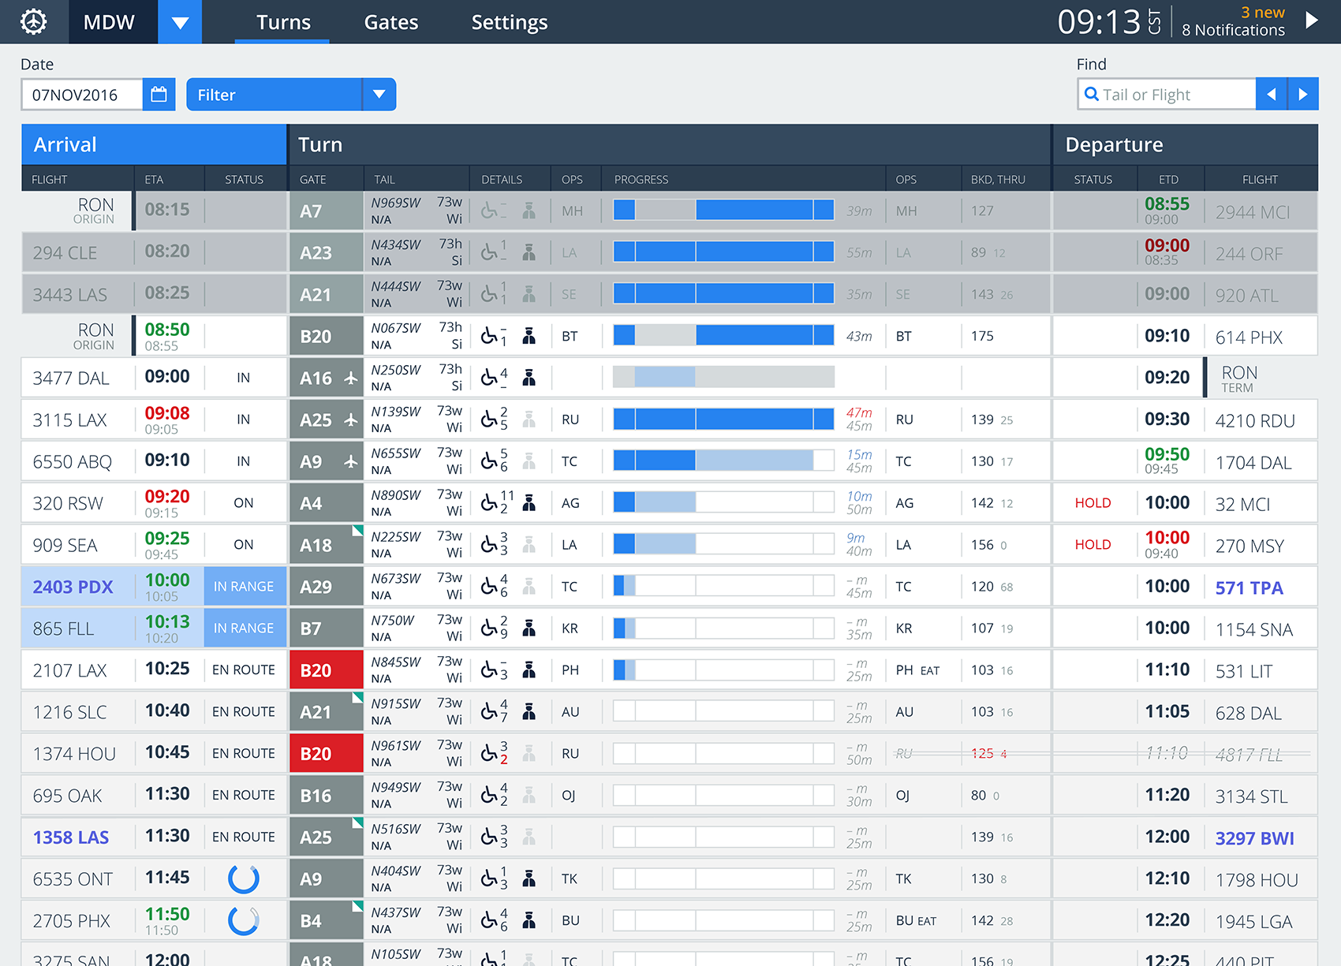Click the settings gear icon top-left

pyautogui.click(x=33, y=22)
